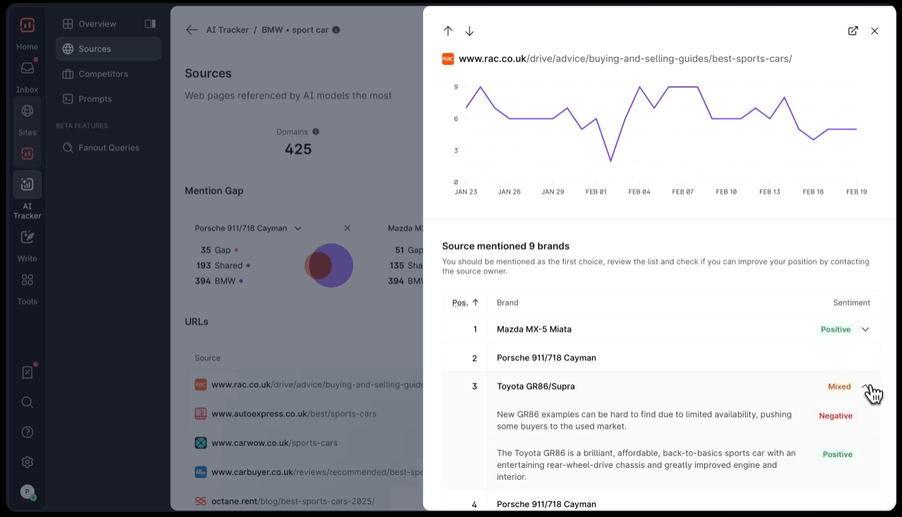Viewport: 902px width, 517px height.
Task: Open www.rac.co.uk URL in panel header
Action: pos(625,58)
